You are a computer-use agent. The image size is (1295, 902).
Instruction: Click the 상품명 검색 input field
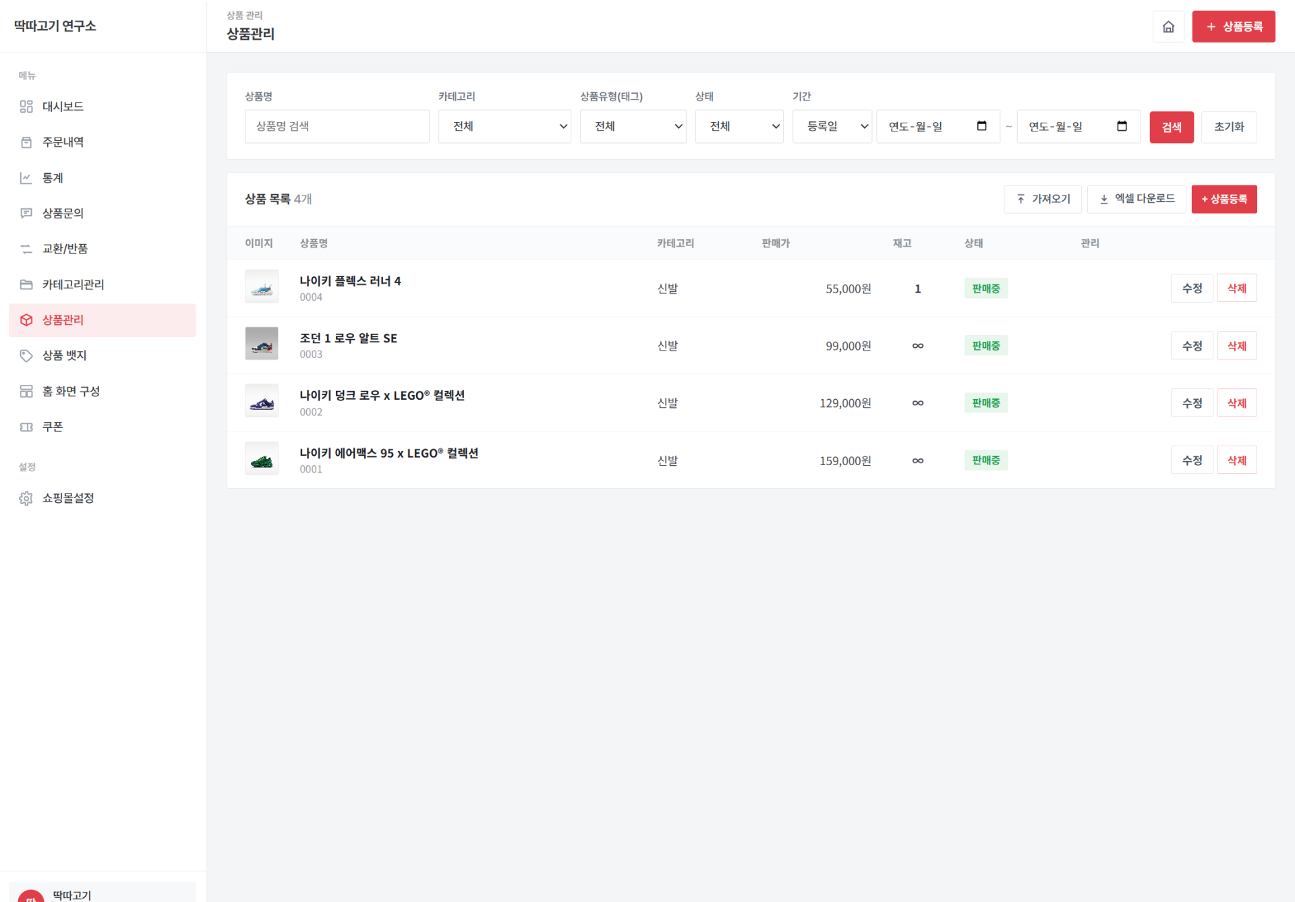tap(337, 127)
